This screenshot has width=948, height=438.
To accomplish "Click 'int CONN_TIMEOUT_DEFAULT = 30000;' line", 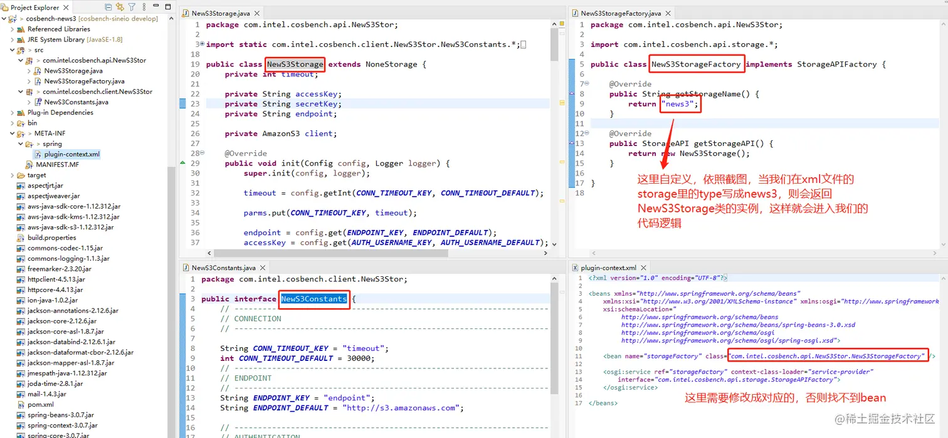I will [297, 358].
